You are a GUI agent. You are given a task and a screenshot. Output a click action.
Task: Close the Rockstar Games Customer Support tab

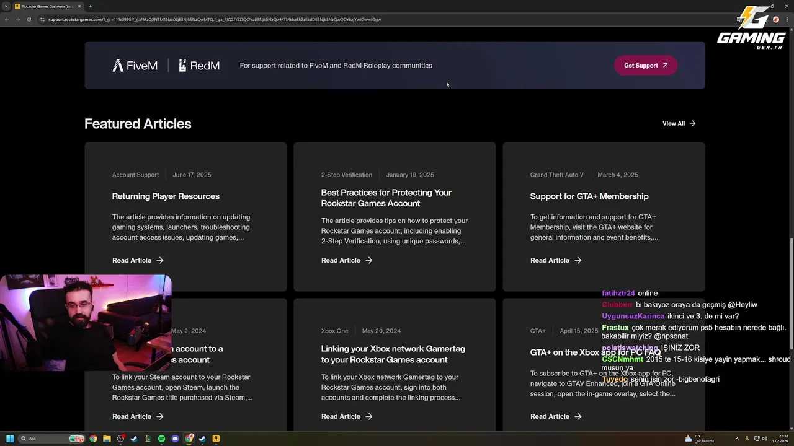click(x=80, y=6)
